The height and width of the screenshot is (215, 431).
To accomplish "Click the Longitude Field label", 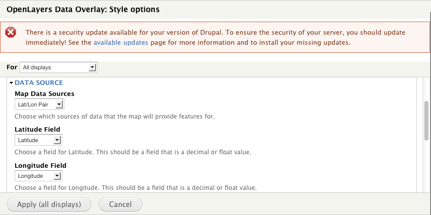I will 40,165.
